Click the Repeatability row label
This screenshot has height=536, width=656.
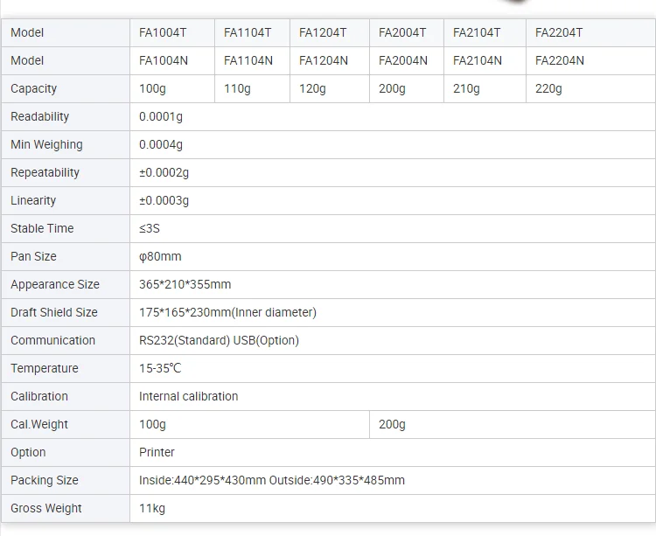[45, 172]
